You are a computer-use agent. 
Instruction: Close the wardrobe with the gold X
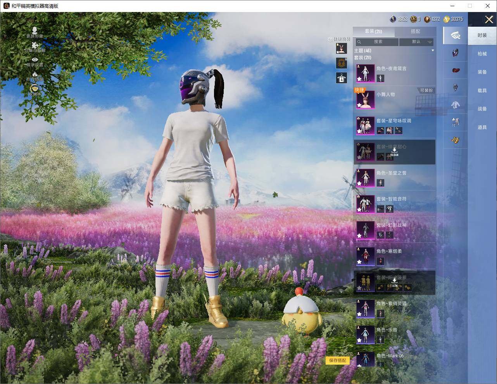pyautogui.click(x=489, y=19)
